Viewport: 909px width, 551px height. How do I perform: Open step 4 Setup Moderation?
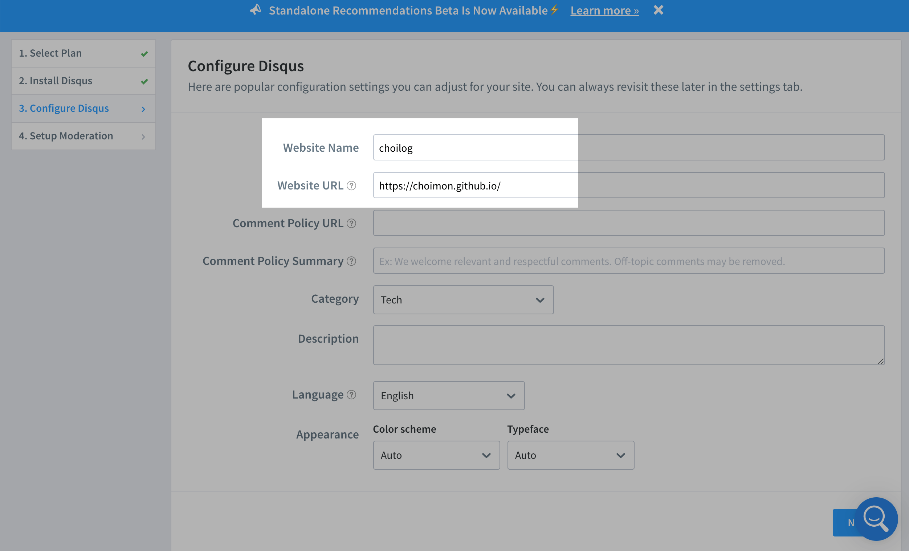pyautogui.click(x=83, y=136)
